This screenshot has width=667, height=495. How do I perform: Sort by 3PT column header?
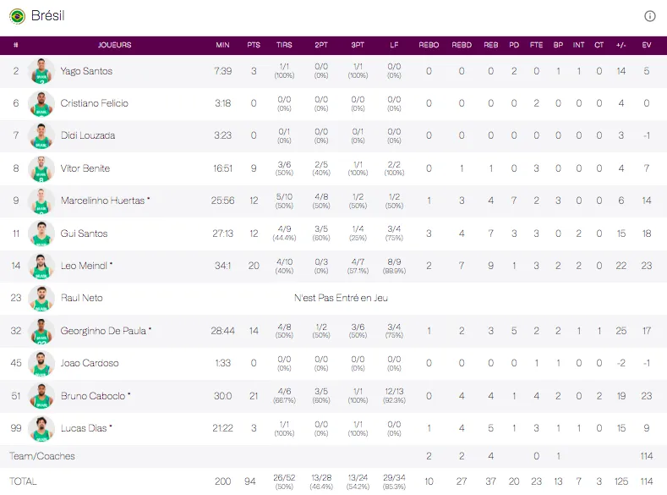358,45
